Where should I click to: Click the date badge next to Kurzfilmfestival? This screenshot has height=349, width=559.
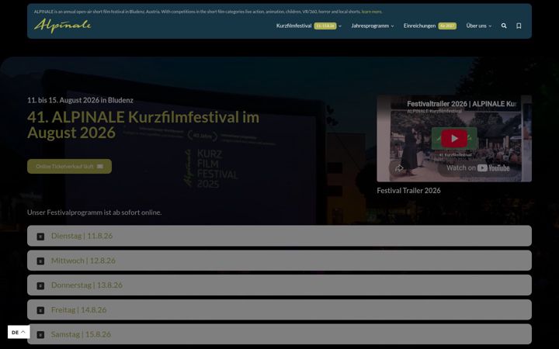pyautogui.click(x=325, y=26)
